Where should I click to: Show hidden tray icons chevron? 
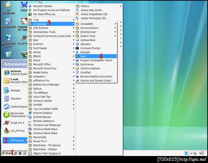coord(191,153)
